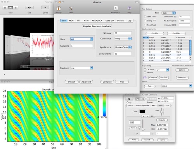Toggle the Same Freqn checkbox
The image size is (194, 149).
click(x=145, y=17)
